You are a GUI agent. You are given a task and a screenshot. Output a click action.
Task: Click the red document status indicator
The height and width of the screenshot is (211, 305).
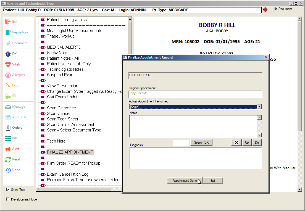[x=265, y=10]
